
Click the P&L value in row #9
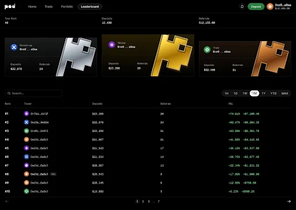pos(242,183)
